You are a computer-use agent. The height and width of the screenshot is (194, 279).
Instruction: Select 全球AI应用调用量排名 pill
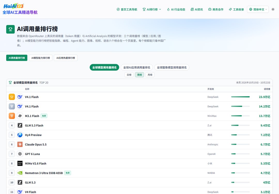[x=137, y=67]
